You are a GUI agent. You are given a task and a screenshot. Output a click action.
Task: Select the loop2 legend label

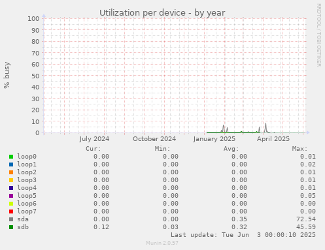[x=27, y=172]
